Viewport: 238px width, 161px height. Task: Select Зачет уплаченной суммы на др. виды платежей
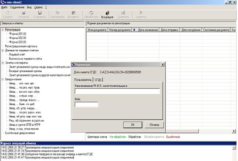click(x=40, y=67)
